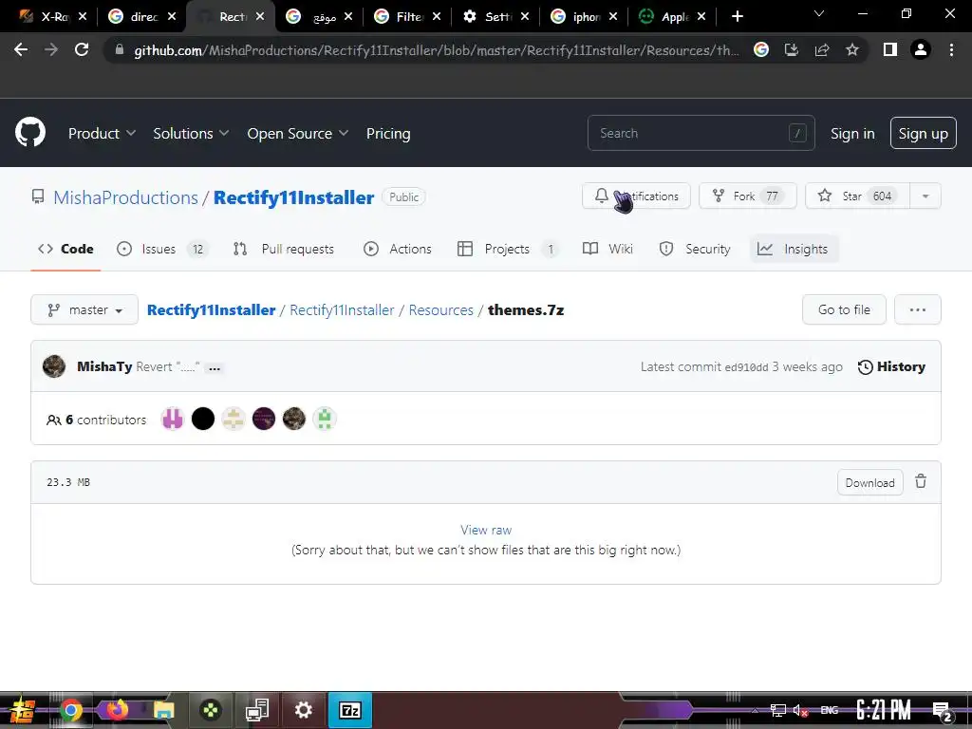Go back using browser back arrow
The height and width of the screenshot is (729, 972).
click(21, 49)
